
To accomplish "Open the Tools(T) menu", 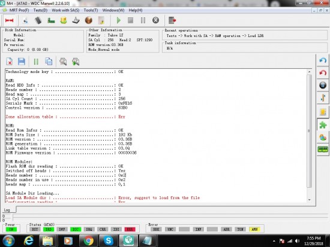I will [x=91, y=10].
